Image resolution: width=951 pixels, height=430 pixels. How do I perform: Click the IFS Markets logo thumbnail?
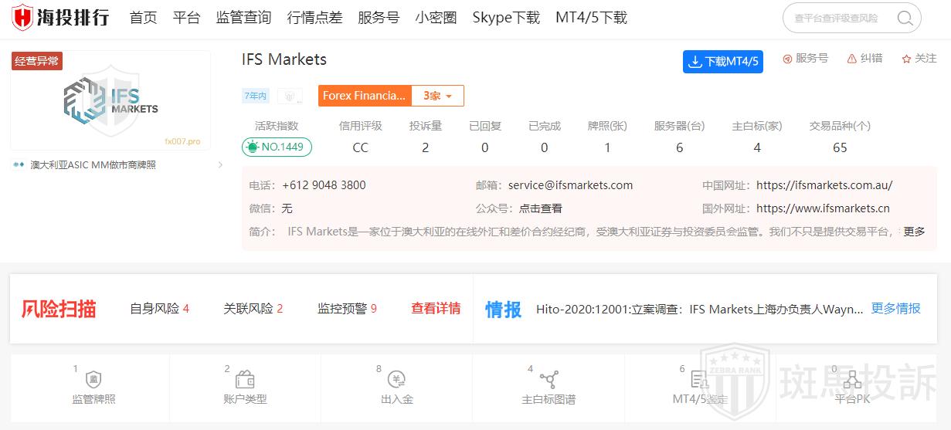pyautogui.click(x=110, y=100)
